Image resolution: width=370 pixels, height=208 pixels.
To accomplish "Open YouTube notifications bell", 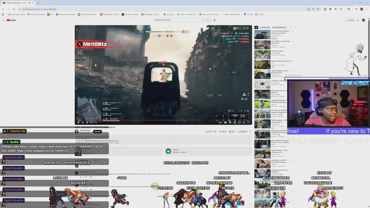I will [358, 20].
